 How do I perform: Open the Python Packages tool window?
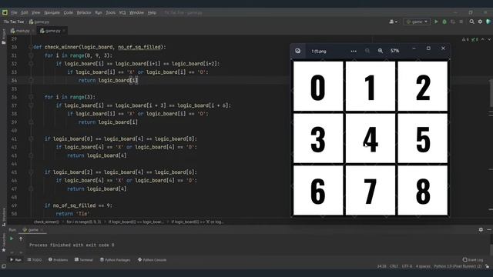115,260
